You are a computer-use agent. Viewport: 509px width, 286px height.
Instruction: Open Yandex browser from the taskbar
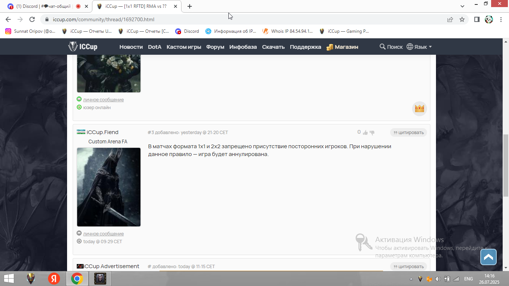pyautogui.click(x=54, y=279)
